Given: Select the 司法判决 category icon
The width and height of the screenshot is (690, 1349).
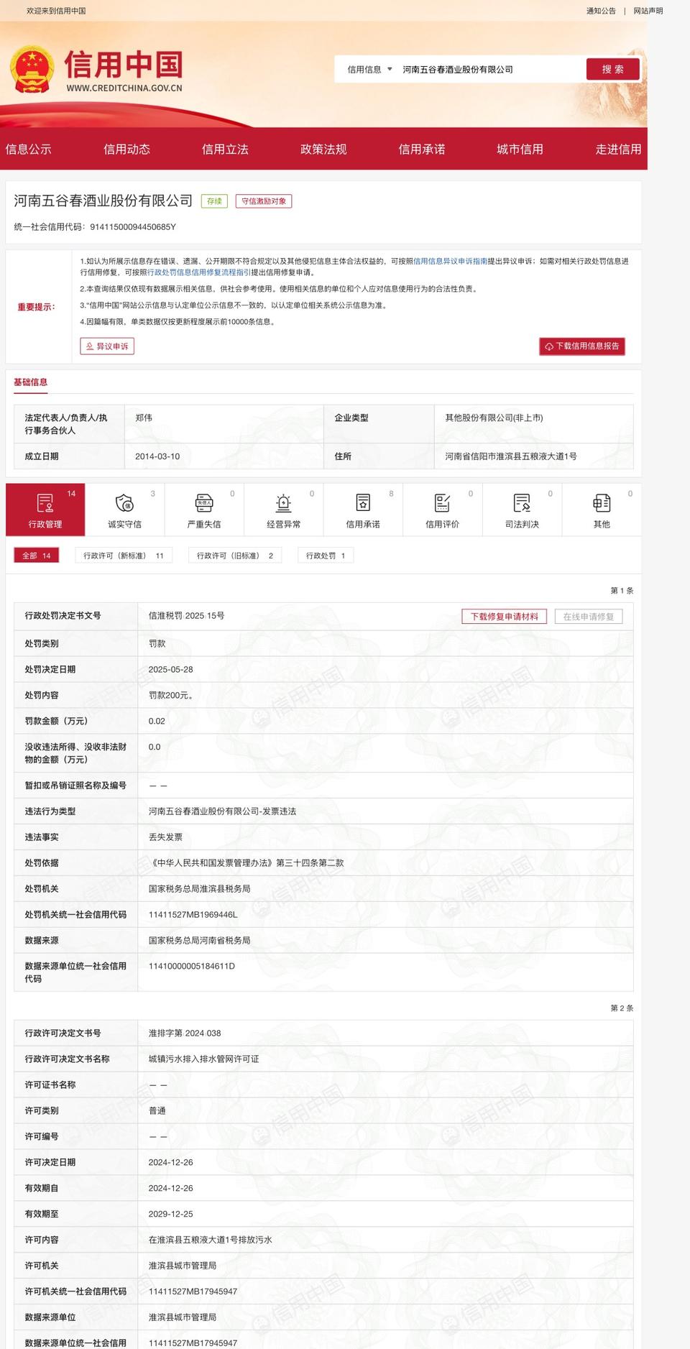Looking at the screenshot, I should (x=522, y=503).
